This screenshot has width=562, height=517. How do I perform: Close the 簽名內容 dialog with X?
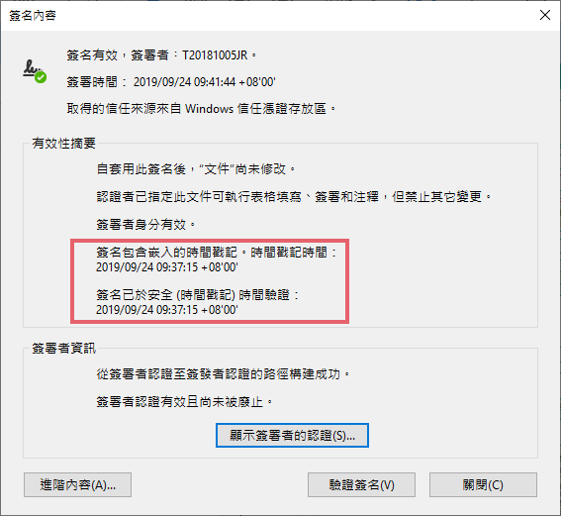click(545, 15)
